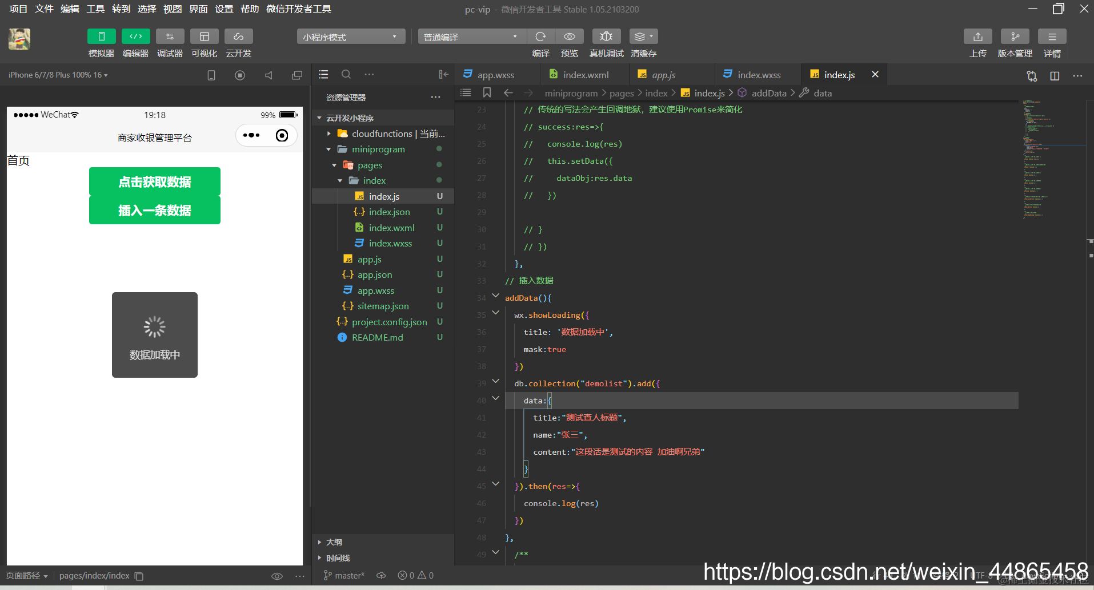The width and height of the screenshot is (1094, 590).
Task: Open the visualization (可视化) tool
Action: [205, 37]
